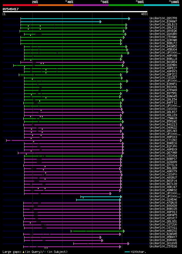The image size is (182, 254).
Task: Select the white AV549417 query sequence bar
Action: pyautogui.click(x=75, y=12)
